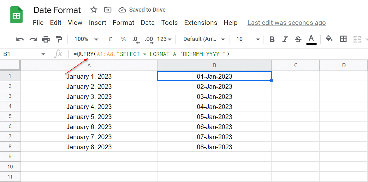
Task: Expand the Default (Arial) font dropdown
Action: click(x=204, y=39)
